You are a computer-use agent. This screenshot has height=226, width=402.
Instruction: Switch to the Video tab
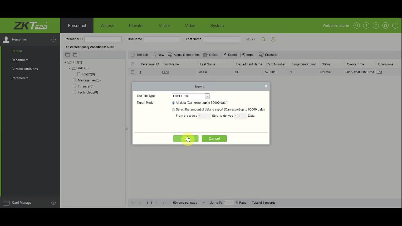(190, 26)
